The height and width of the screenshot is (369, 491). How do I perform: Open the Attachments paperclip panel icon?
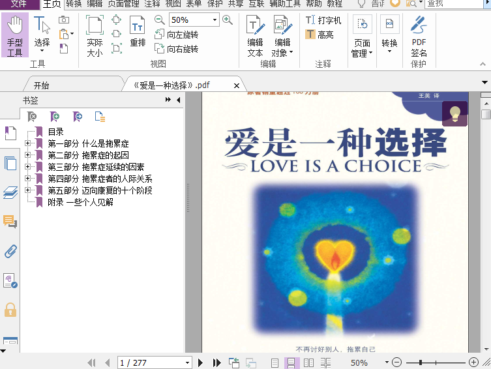tap(10, 251)
